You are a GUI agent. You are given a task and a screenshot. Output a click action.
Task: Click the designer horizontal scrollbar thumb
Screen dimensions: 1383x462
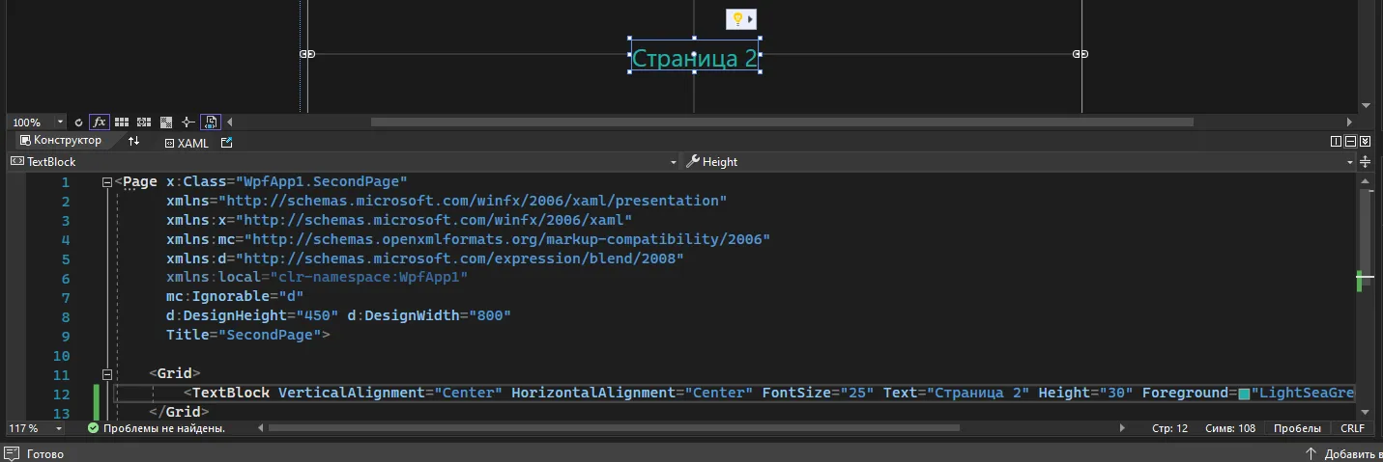tap(782, 122)
